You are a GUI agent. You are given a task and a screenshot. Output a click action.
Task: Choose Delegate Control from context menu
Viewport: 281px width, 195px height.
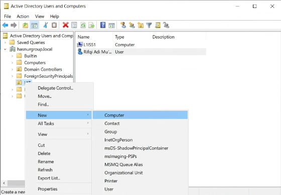(59, 88)
